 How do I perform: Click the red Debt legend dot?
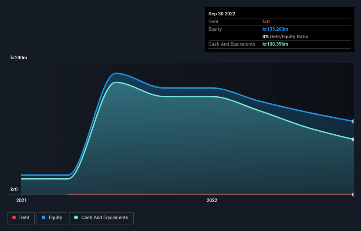tap(14, 217)
